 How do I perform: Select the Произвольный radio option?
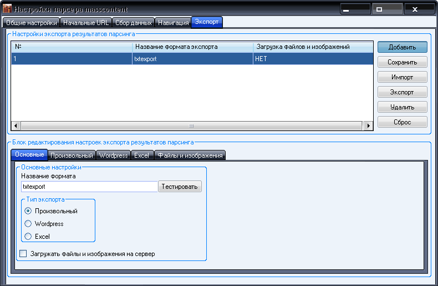[x=28, y=211]
